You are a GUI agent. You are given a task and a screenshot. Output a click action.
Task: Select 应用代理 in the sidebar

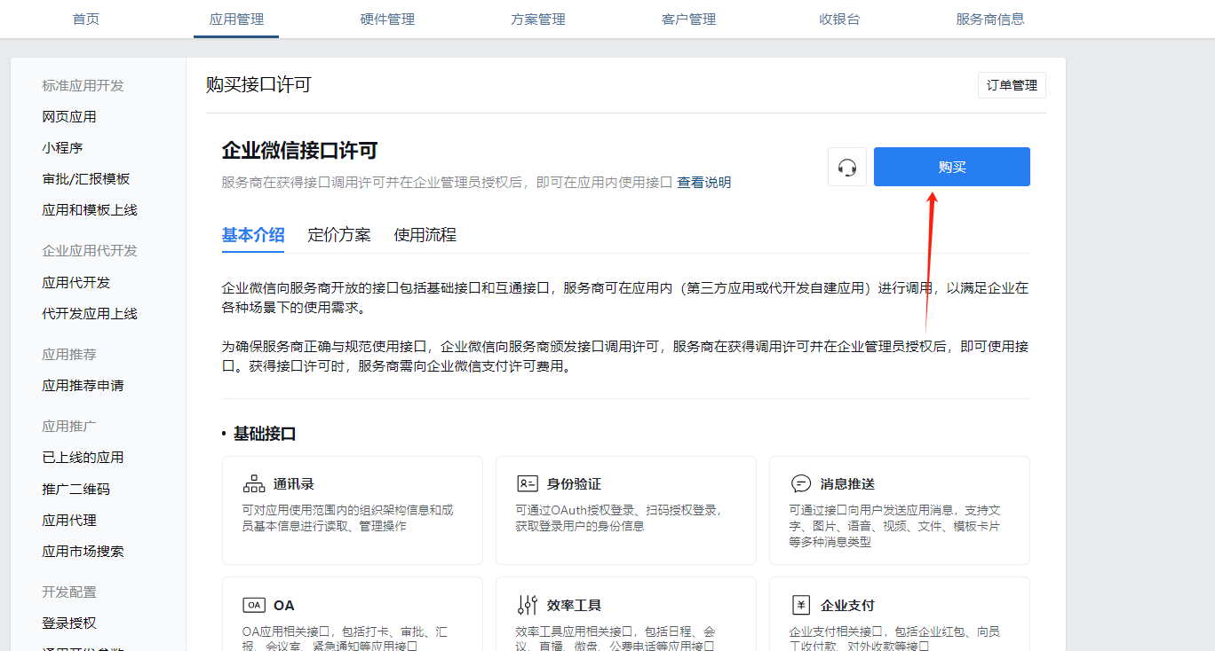click(69, 521)
